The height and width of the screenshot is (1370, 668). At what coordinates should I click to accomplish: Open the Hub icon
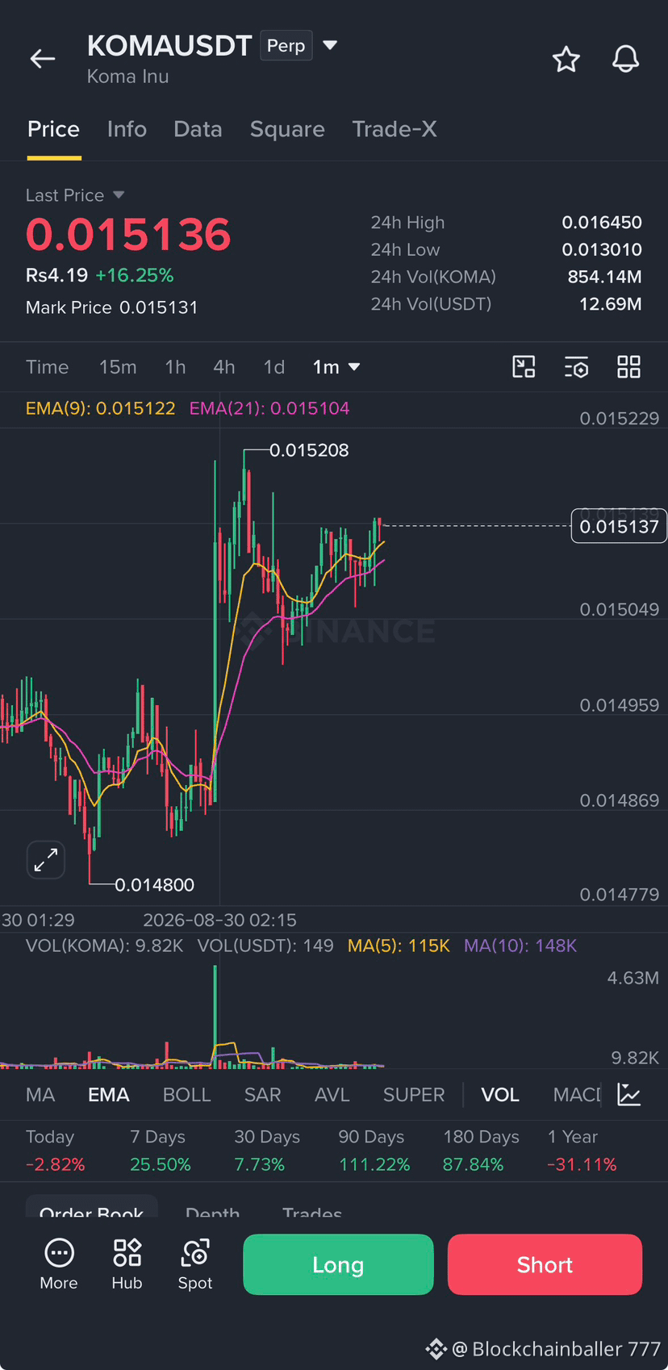(127, 1264)
